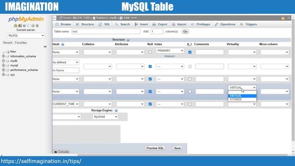Show the Favorites tables list
295x166 pixels.
point(21,43)
